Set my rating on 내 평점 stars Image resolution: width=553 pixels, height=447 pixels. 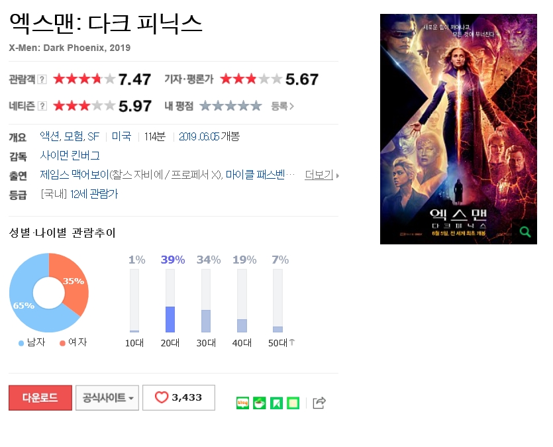pyautogui.click(x=230, y=106)
